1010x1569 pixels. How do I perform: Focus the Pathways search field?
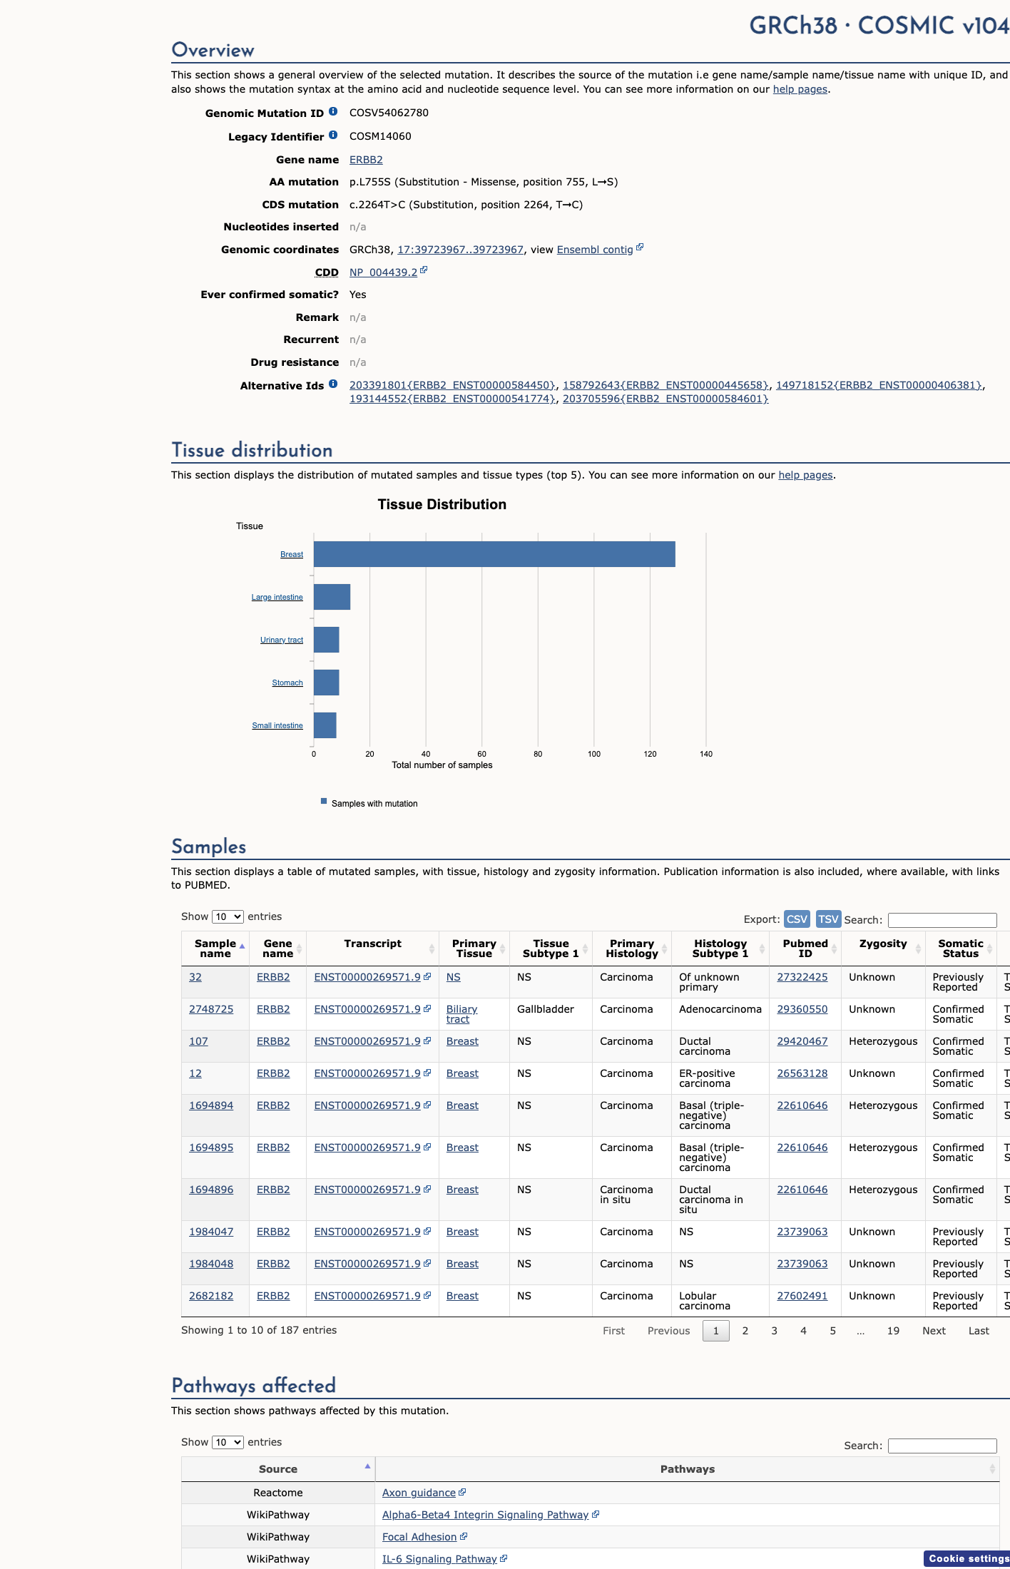[942, 1446]
